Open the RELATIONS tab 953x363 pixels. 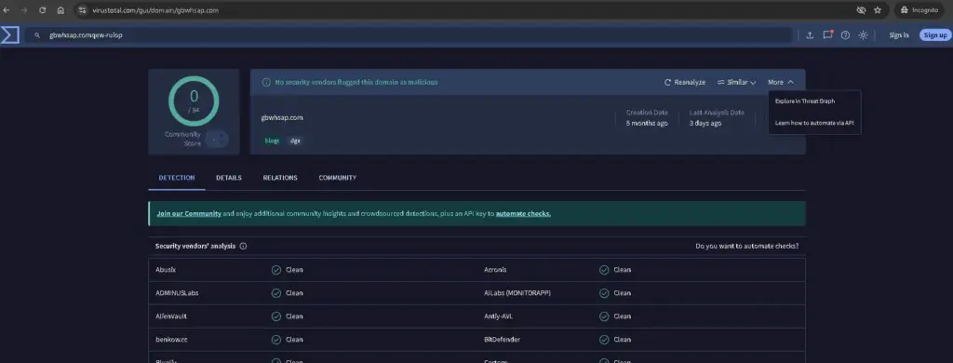[x=280, y=178]
